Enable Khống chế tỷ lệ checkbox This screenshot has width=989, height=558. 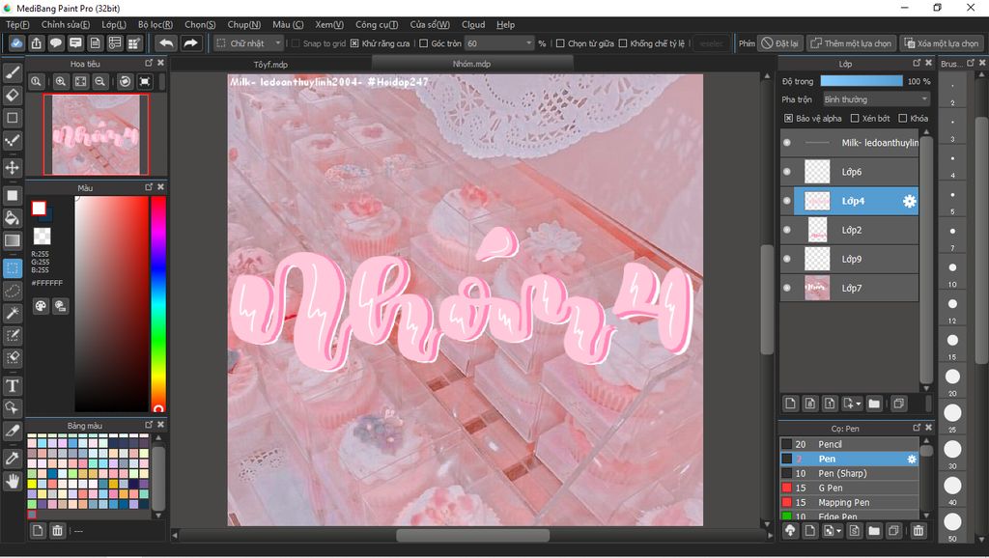tap(623, 43)
